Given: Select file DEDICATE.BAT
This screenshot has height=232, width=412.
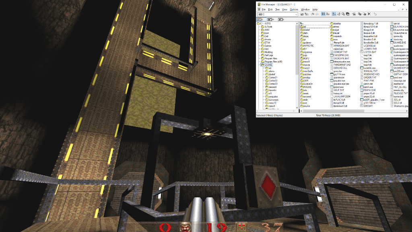Looking at the screenshot, I should tap(340, 58).
